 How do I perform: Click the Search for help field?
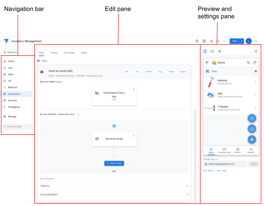pos(18,126)
